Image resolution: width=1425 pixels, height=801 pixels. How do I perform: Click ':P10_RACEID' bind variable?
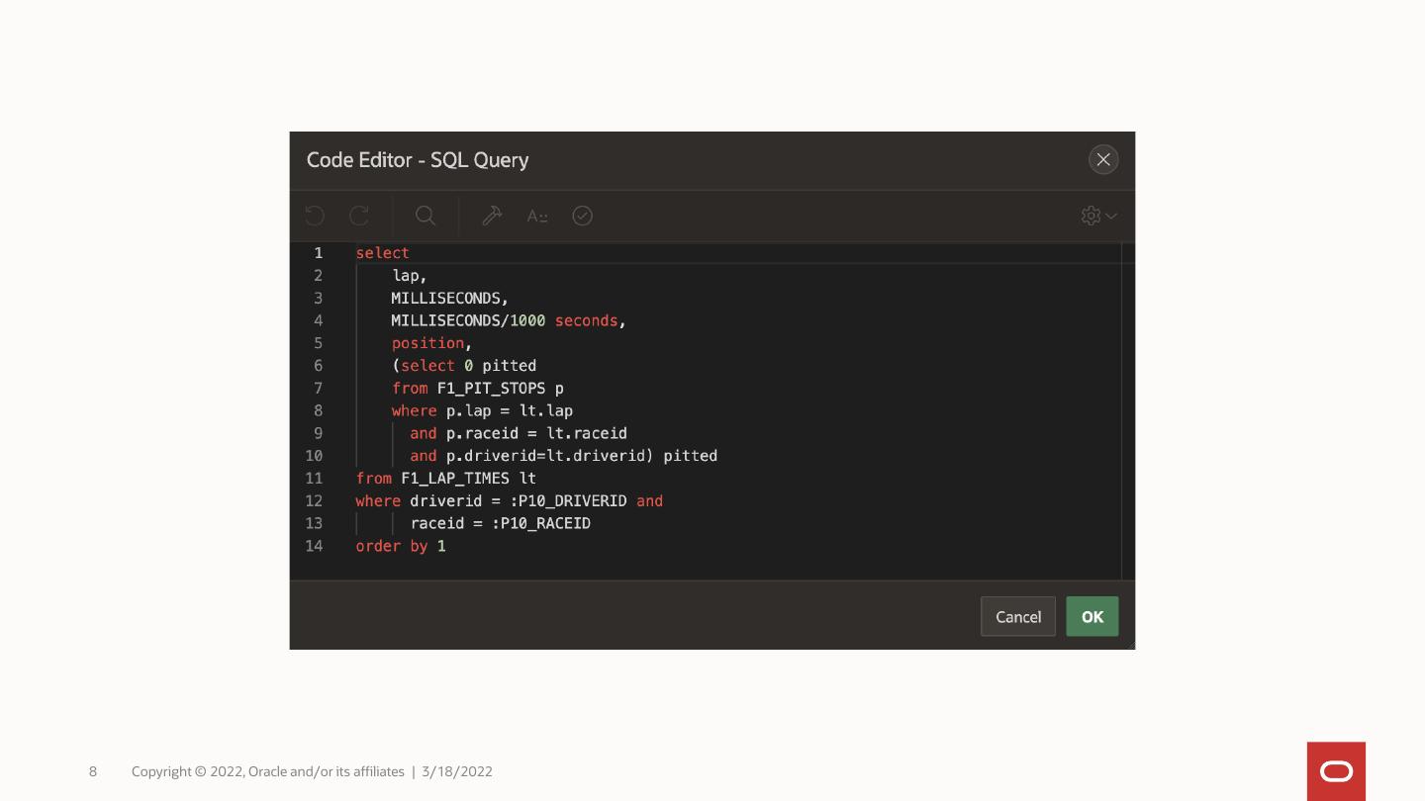[541, 523]
